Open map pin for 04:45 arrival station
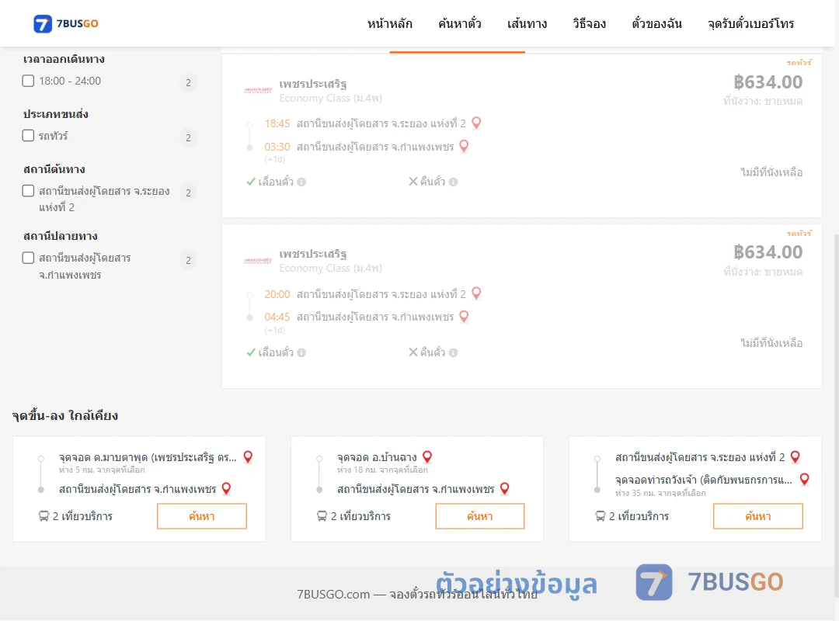This screenshot has height=621, width=839. [464, 317]
